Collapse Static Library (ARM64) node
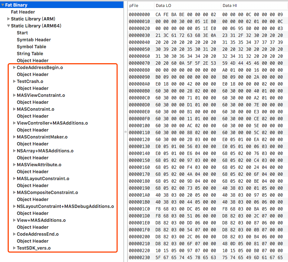288x262 pixels. coord(9,26)
